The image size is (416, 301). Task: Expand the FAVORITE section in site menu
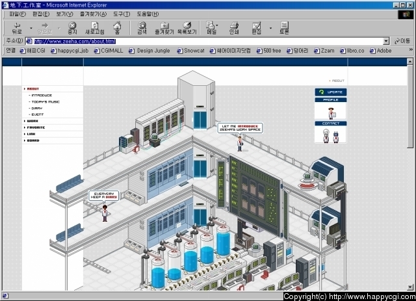[34, 127]
